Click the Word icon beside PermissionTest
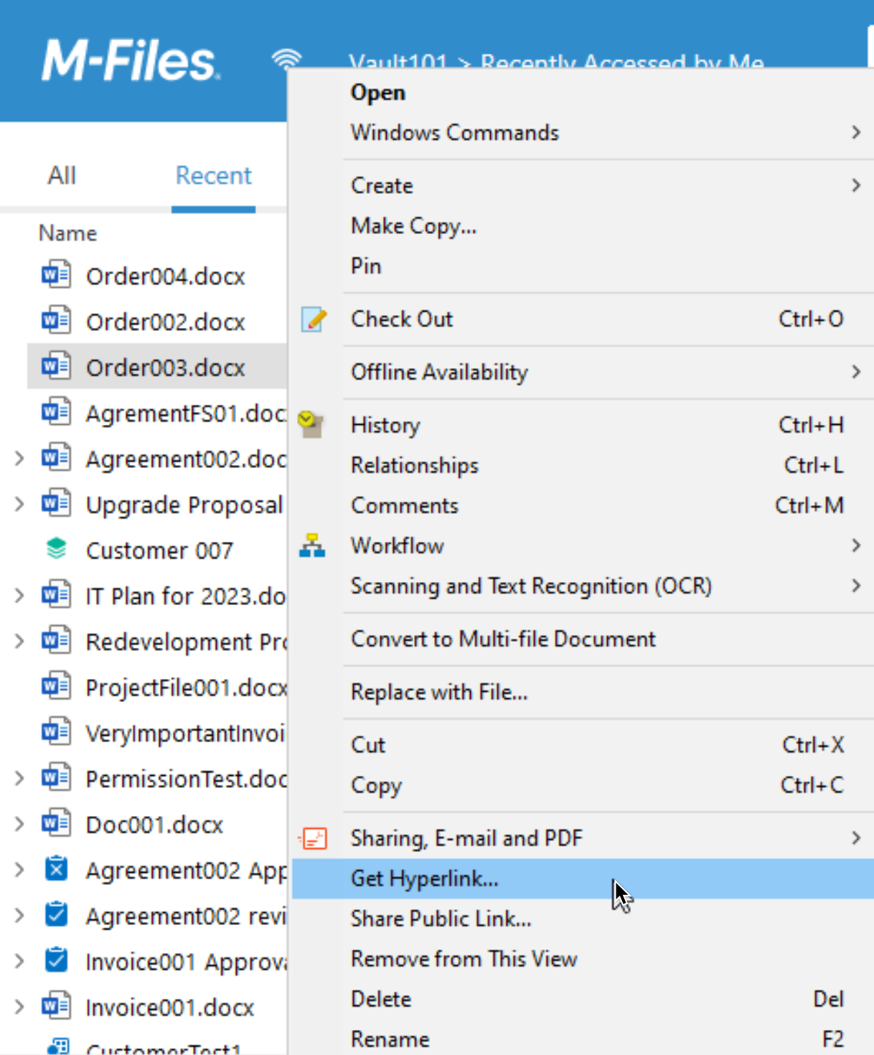This screenshot has width=874, height=1055. click(56, 778)
